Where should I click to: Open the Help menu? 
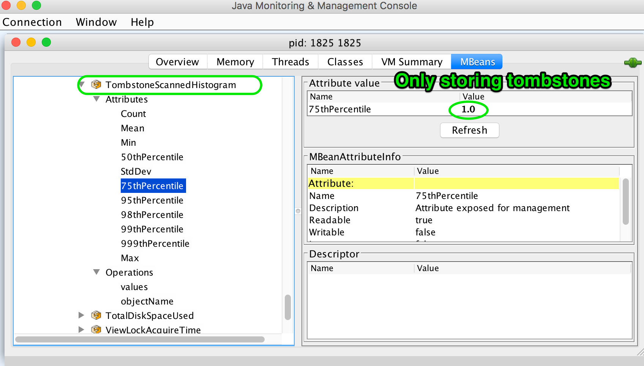(142, 22)
